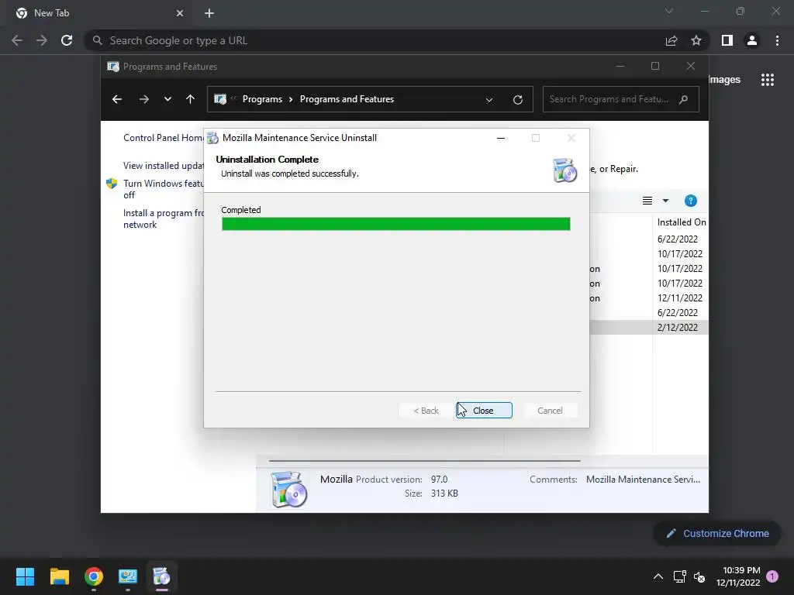The height and width of the screenshot is (595, 794).
Task: Open View installed updates link
Action: (163, 166)
